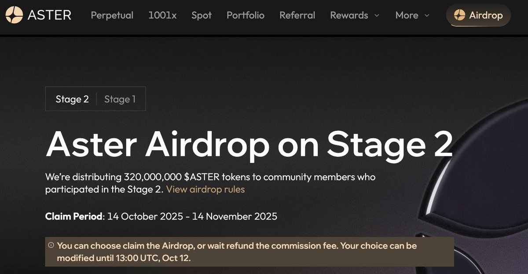Navigate to Portfolio
The height and width of the screenshot is (274, 528).
coord(246,15)
